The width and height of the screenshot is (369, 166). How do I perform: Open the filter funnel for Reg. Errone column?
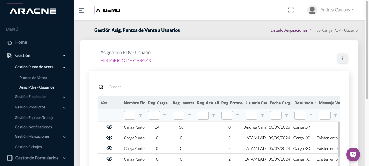pos(238,115)
